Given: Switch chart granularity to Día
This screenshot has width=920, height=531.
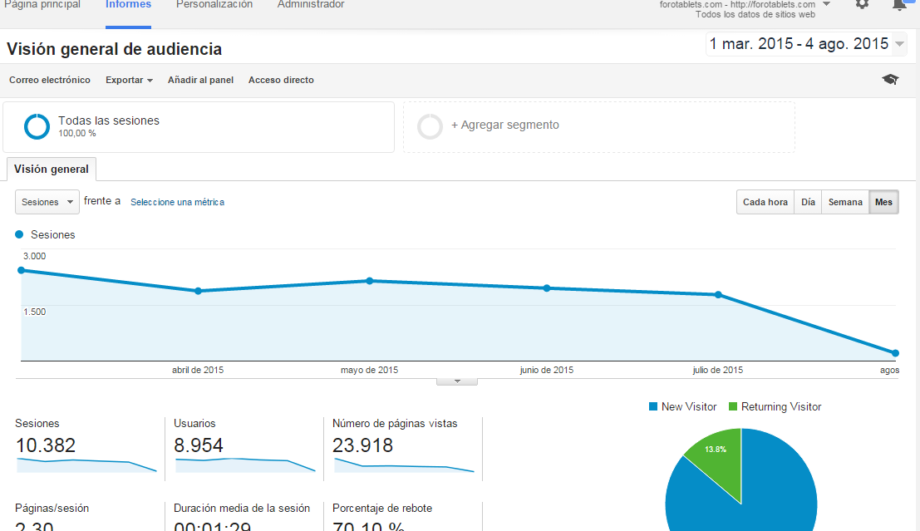Looking at the screenshot, I should (808, 202).
